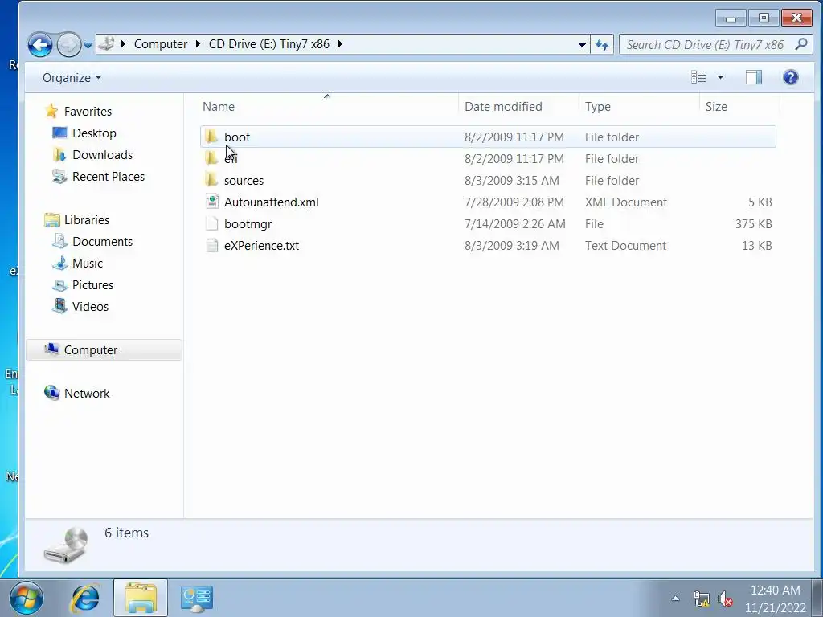Select Libraries in the navigation pane

(87, 220)
